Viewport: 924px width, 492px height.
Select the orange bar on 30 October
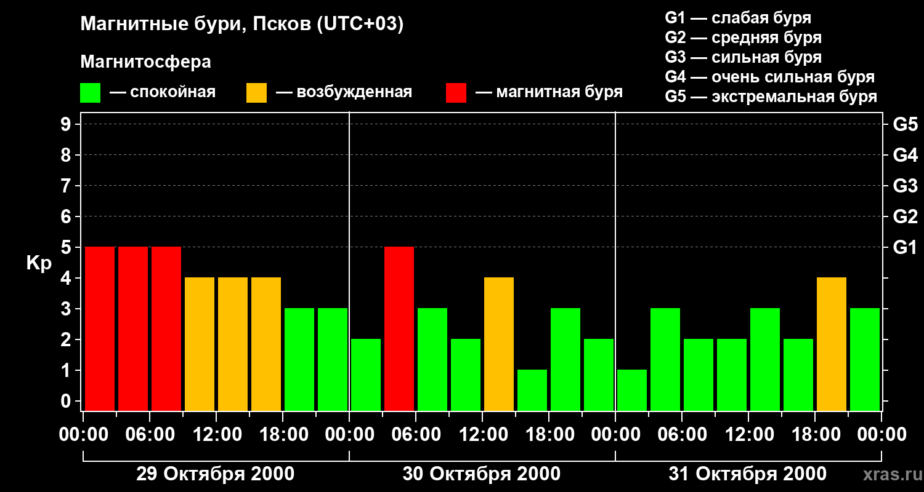pyautogui.click(x=499, y=344)
